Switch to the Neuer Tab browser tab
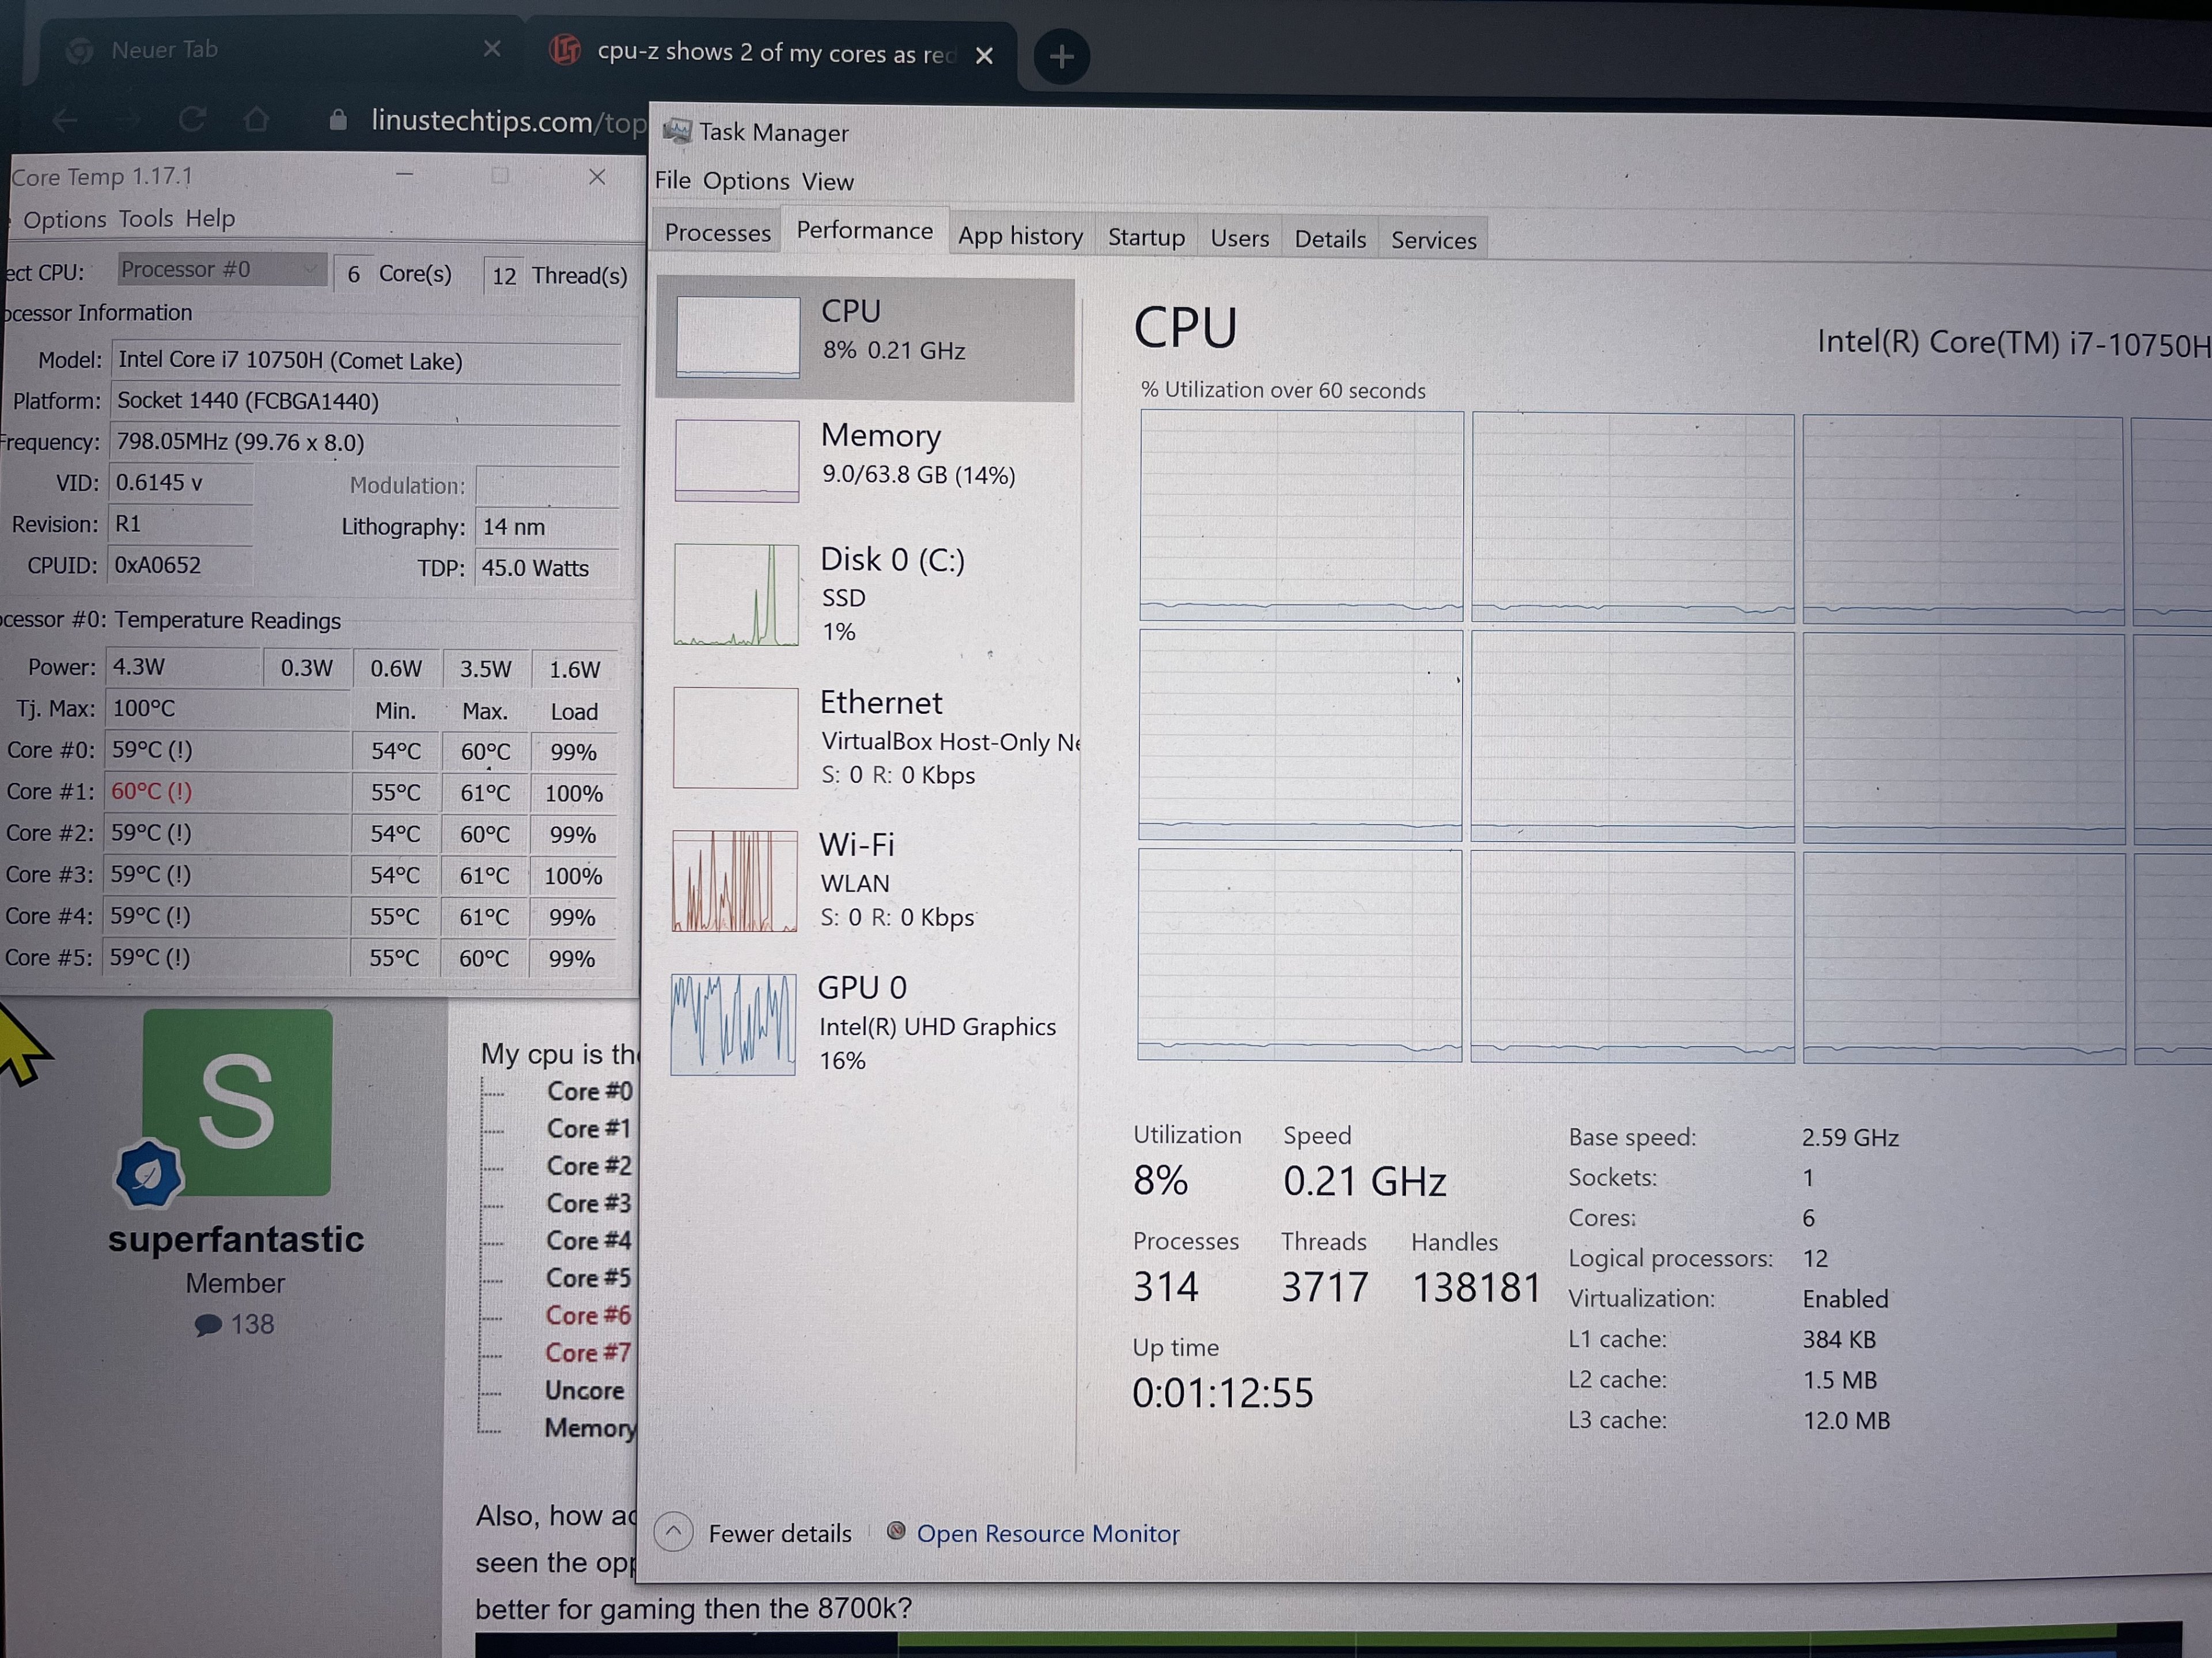Image resolution: width=2212 pixels, height=1658 pixels. (x=165, y=50)
